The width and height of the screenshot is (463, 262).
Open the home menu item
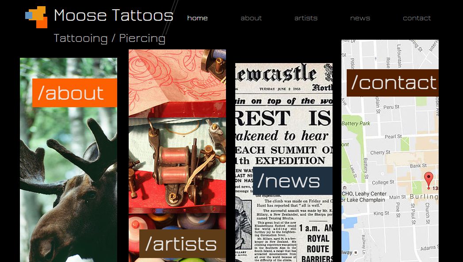[x=197, y=18]
